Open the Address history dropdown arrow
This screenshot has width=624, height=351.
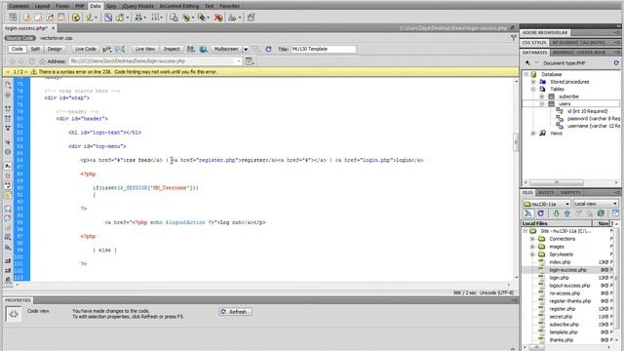(x=239, y=61)
